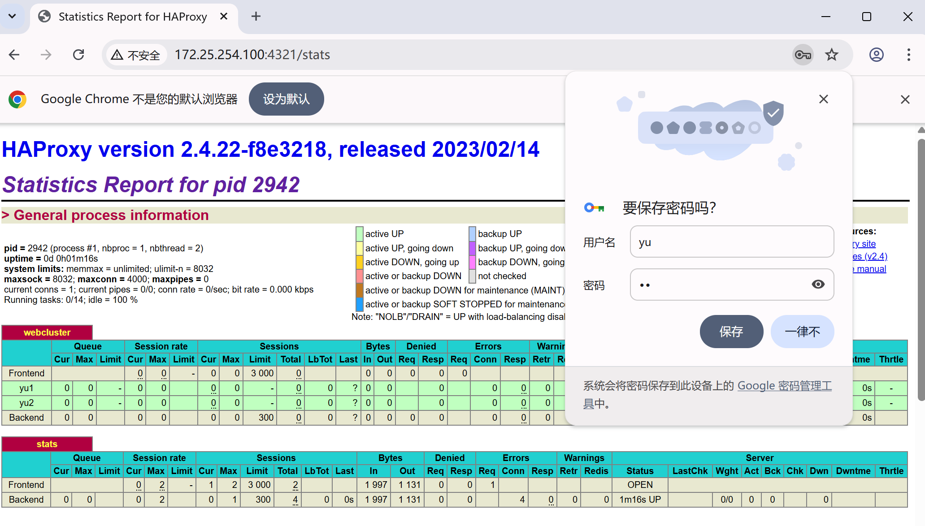Expand the tab search dropdown arrow
This screenshot has height=526, width=925.
12,17
